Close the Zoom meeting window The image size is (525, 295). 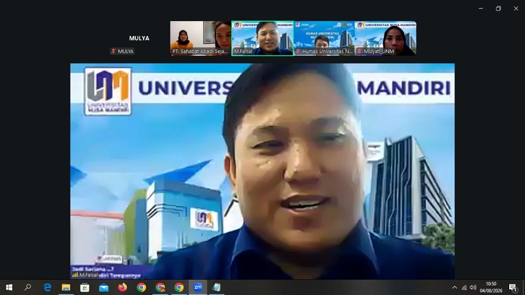(x=516, y=8)
